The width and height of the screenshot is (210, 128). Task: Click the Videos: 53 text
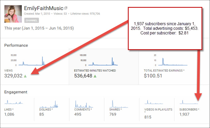[x=60, y=14]
